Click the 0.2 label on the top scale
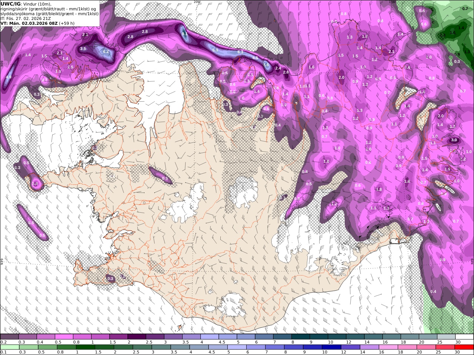 (3, 342)
